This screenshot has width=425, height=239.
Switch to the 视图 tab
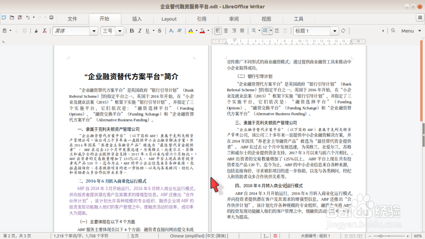click(x=266, y=19)
